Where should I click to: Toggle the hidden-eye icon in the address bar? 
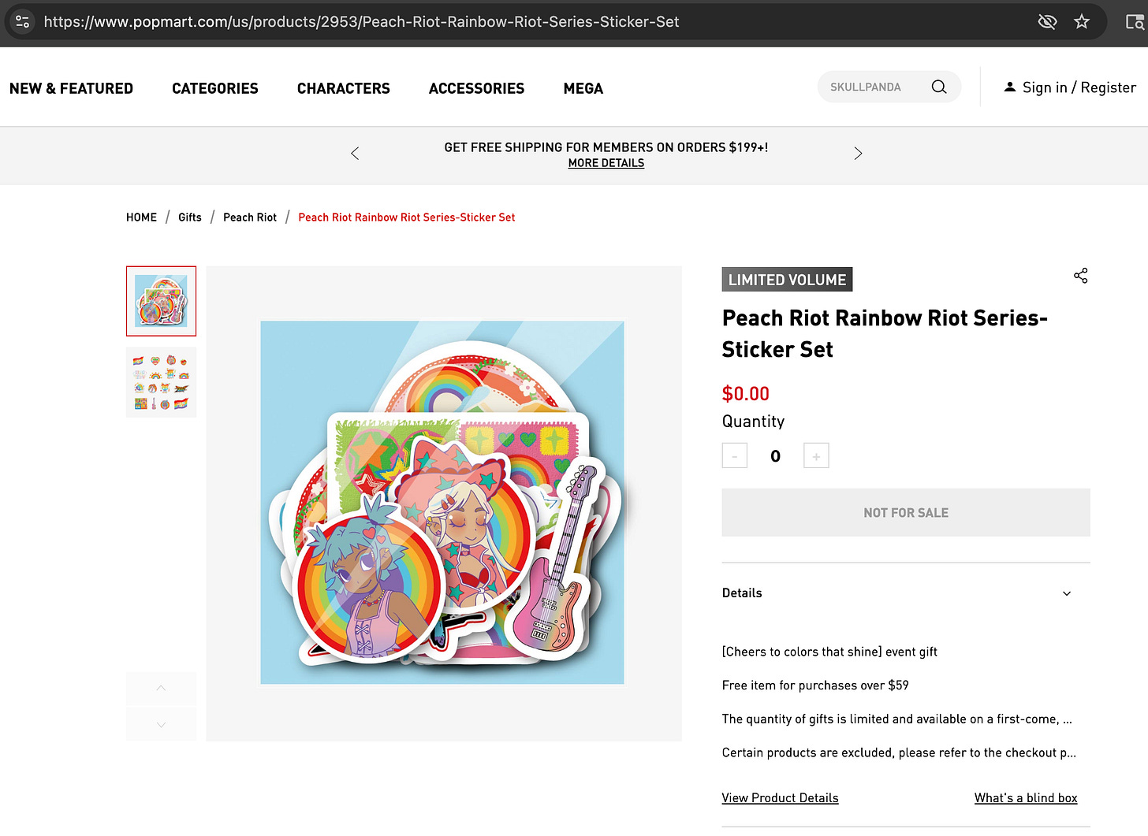pyautogui.click(x=1048, y=21)
